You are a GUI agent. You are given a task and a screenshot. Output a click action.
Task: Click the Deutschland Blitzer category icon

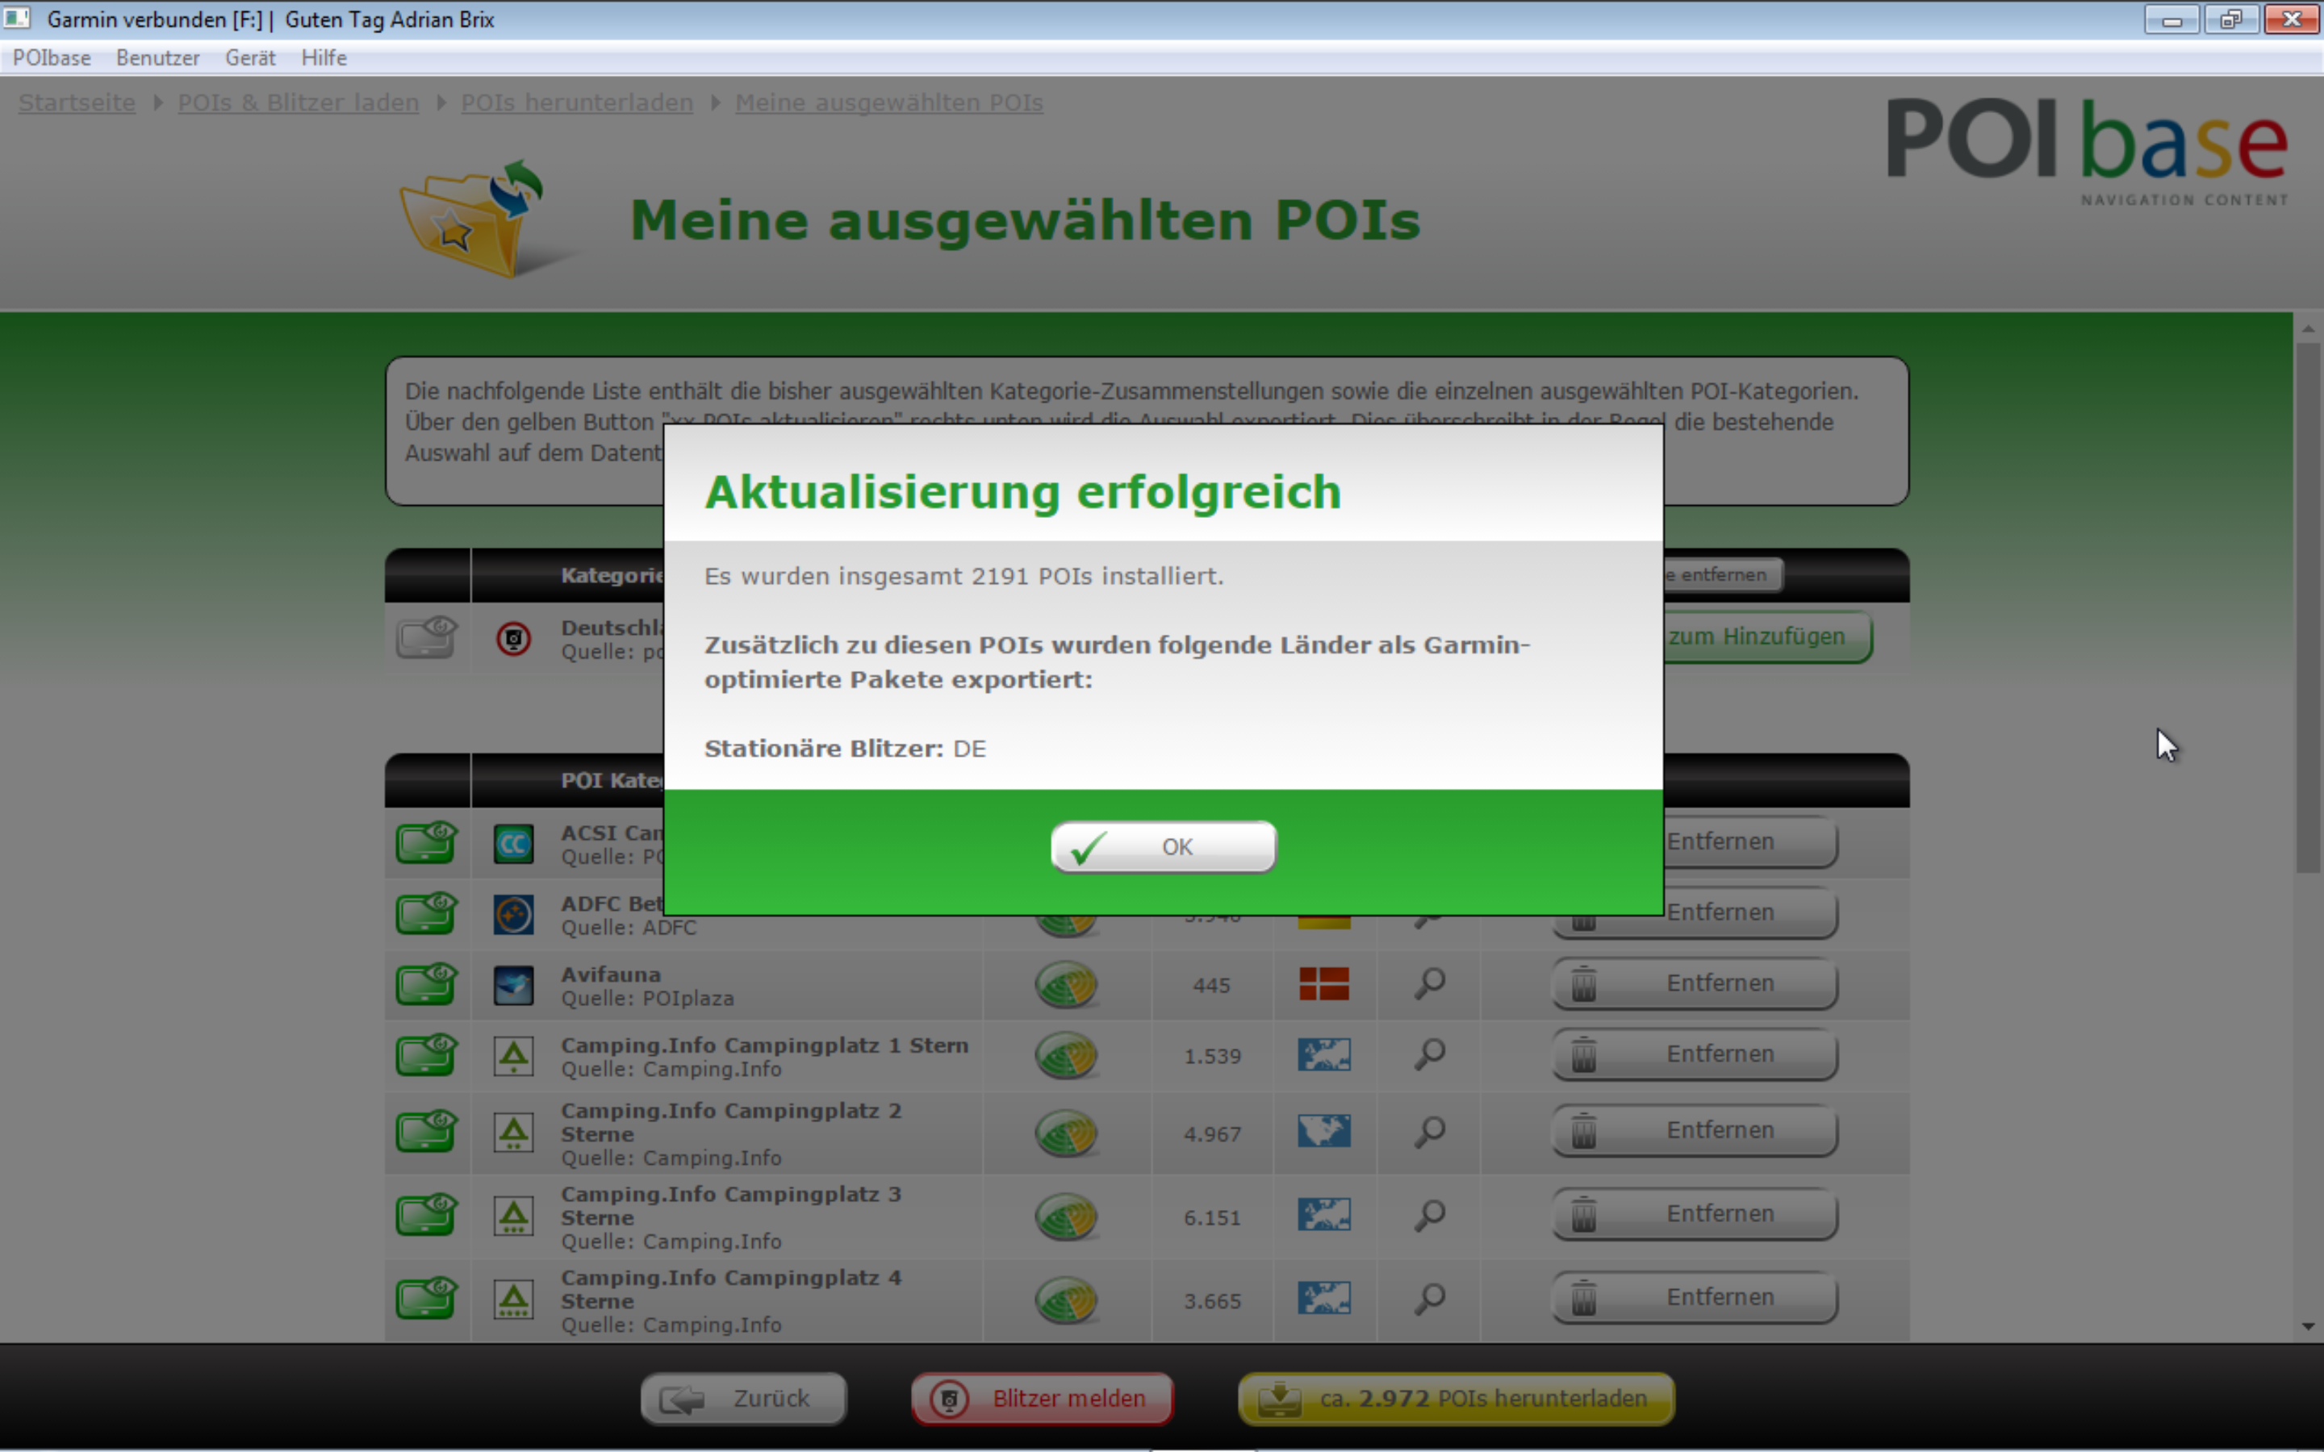[x=514, y=639]
